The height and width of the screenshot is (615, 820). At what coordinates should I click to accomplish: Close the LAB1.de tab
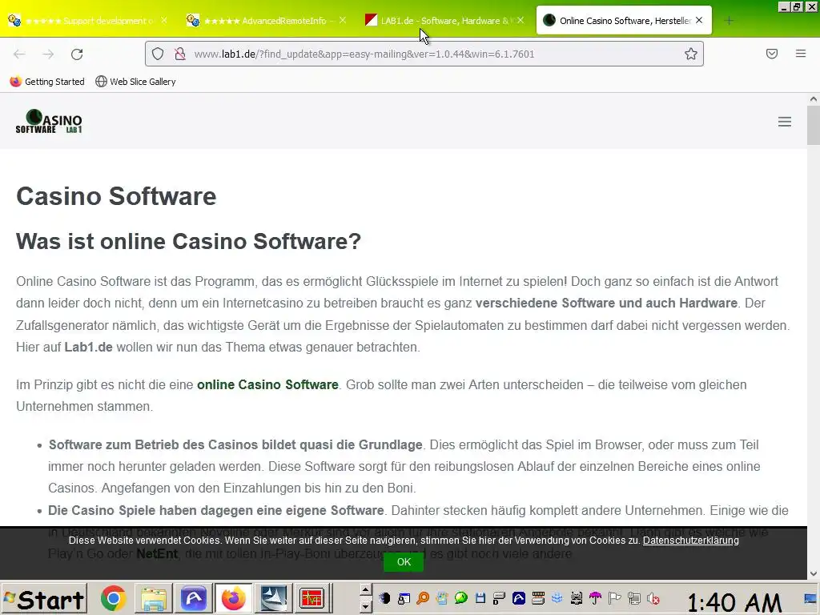[521, 20]
